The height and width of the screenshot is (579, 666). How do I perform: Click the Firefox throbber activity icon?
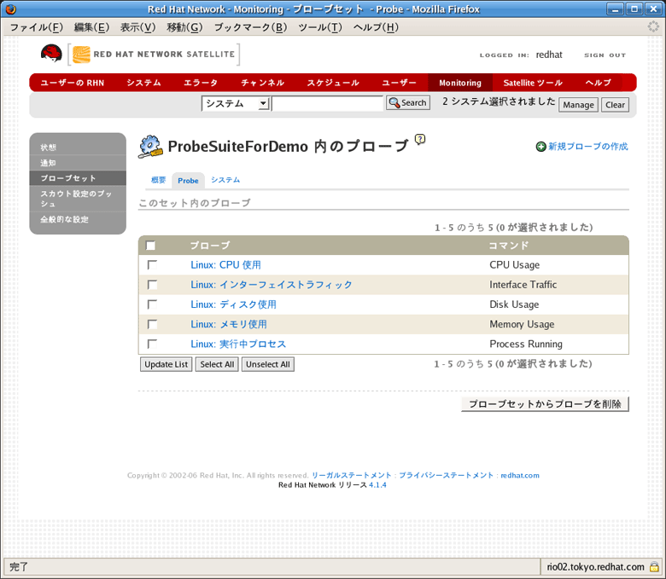[653, 26]
